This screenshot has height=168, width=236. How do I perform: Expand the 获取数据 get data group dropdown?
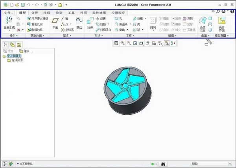click(x=37, y=35)
